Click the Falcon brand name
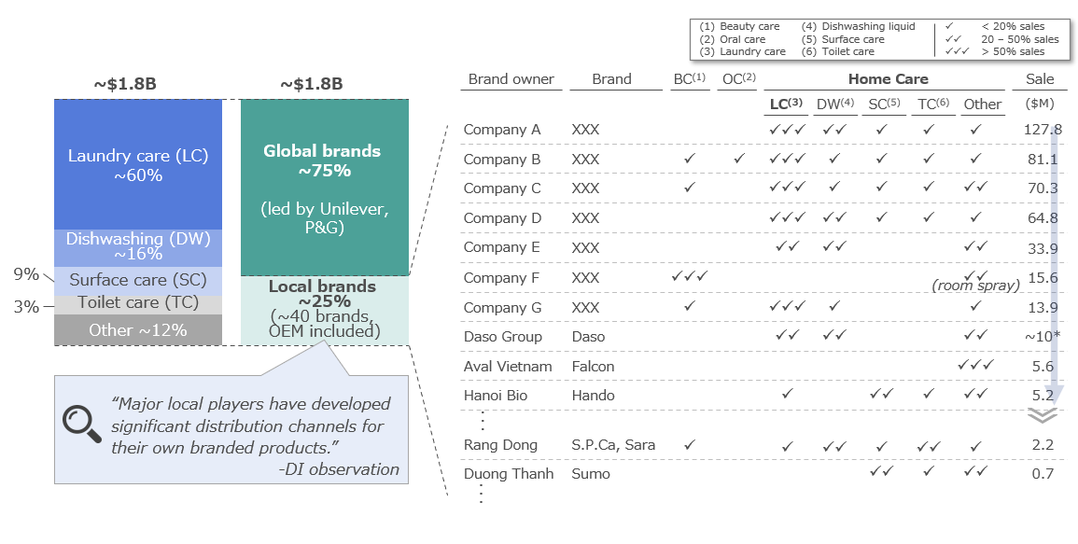 click(x=593, y=367)
